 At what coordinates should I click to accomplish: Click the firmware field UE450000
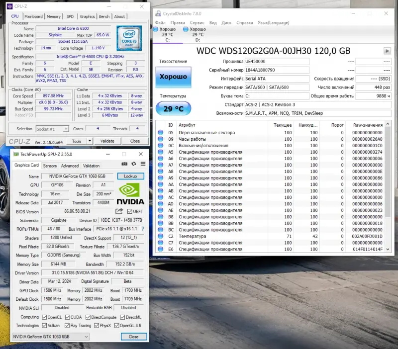[277, 61]
